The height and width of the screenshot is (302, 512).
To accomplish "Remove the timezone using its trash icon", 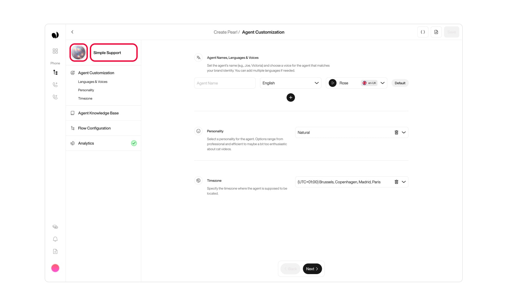I will click(x=397, y=182).
